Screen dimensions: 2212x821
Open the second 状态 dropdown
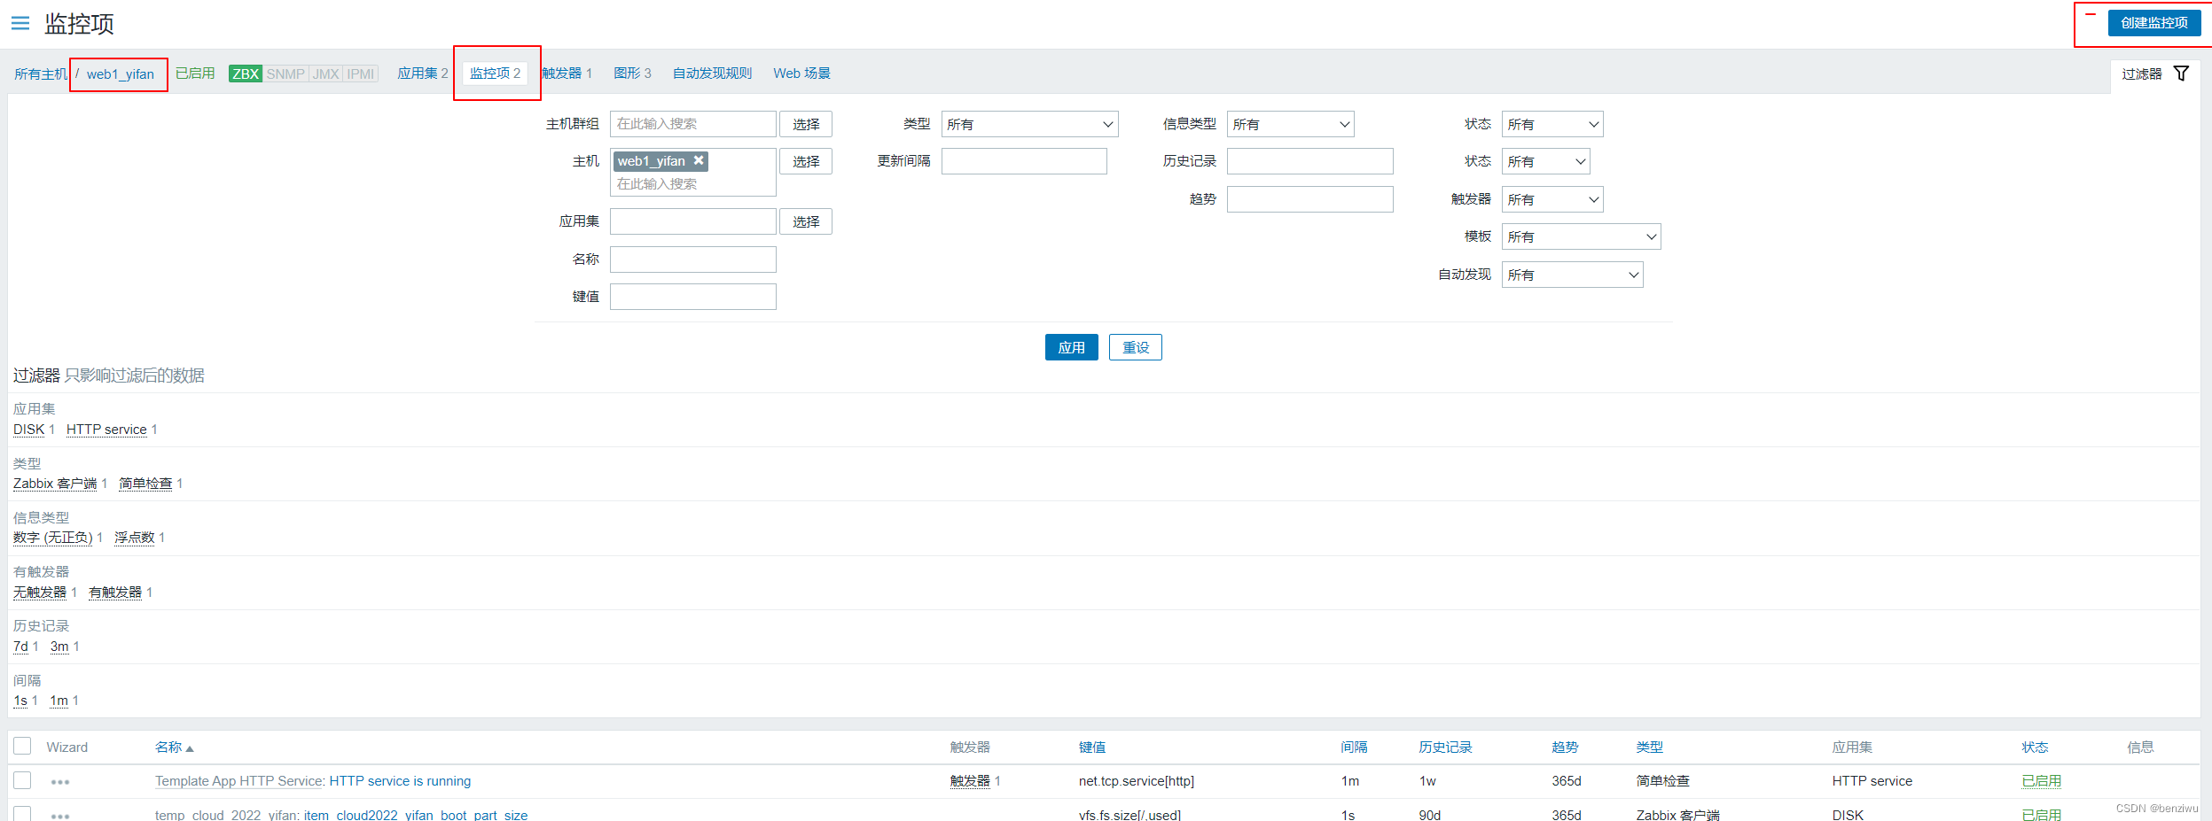click(1545, 161)
